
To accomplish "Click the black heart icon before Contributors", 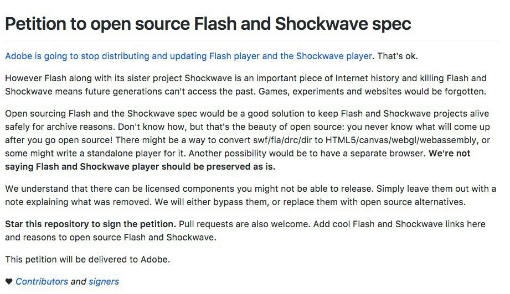I will point(8,282).
